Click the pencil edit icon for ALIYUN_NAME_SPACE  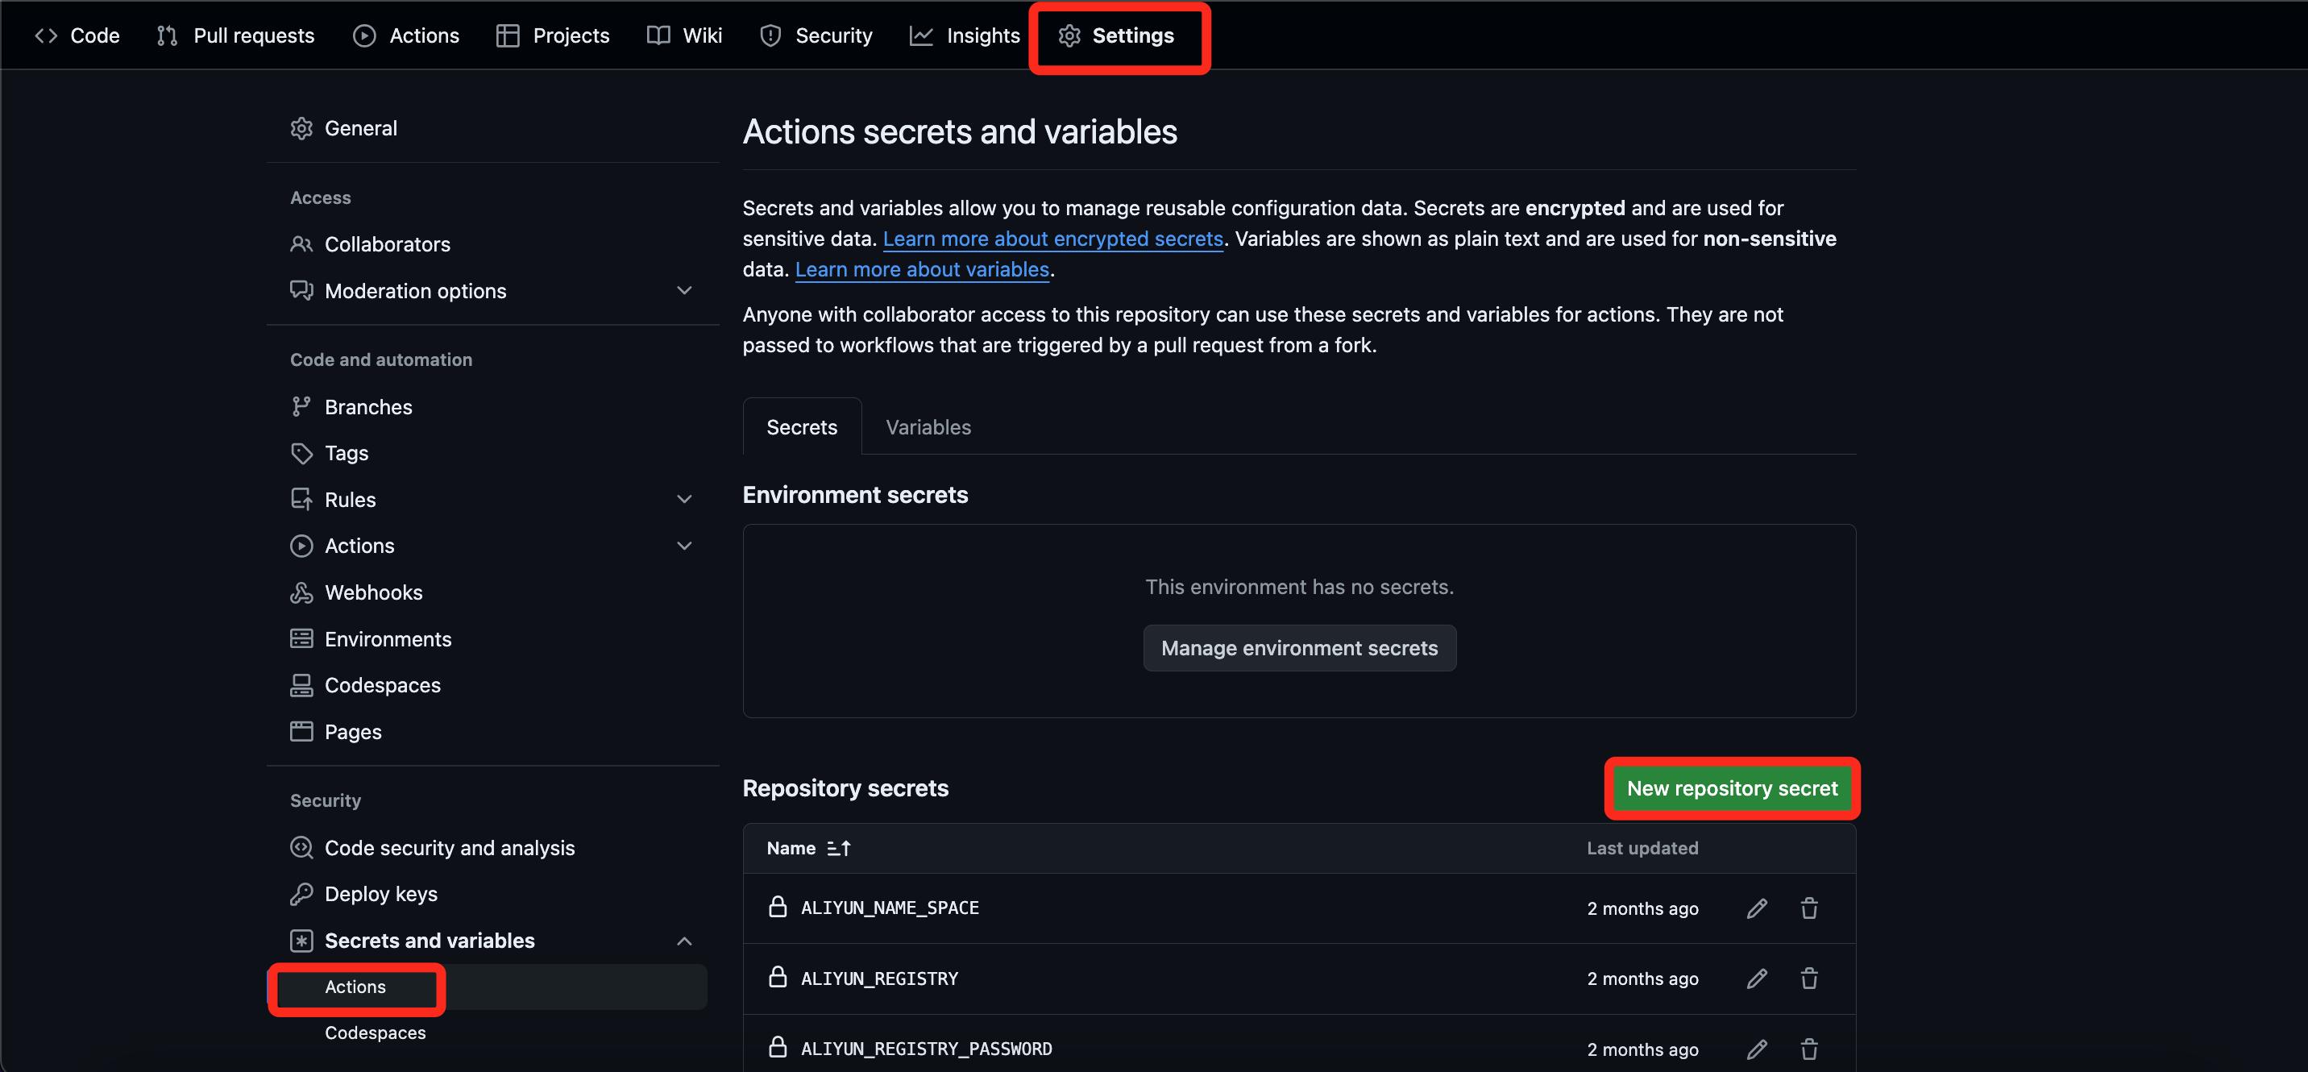coord(1756,908)
